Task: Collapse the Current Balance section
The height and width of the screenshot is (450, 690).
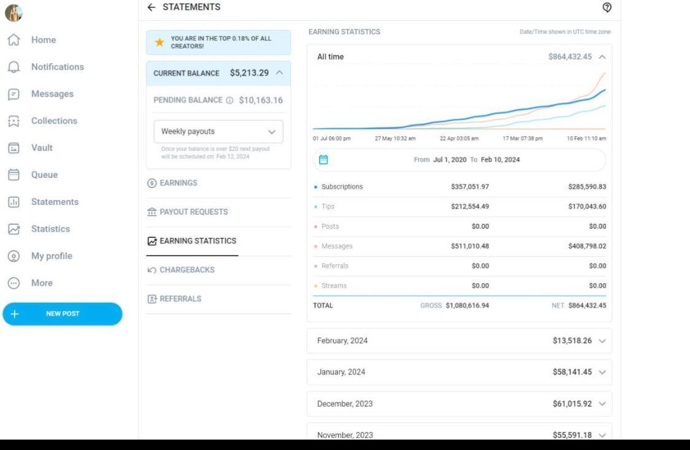Action: point(280,72)
